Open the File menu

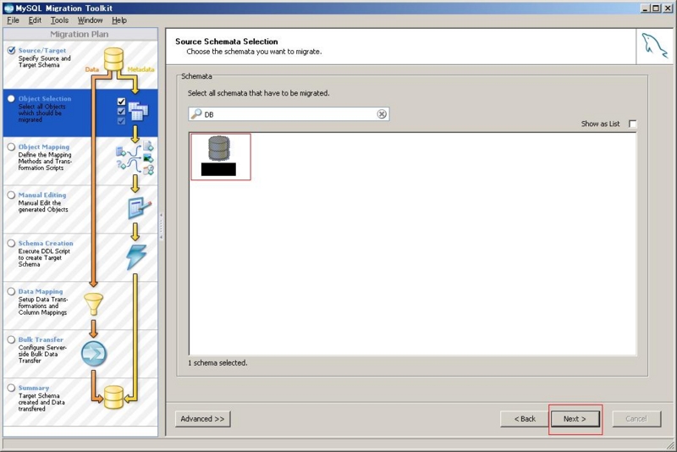[13, 20]
